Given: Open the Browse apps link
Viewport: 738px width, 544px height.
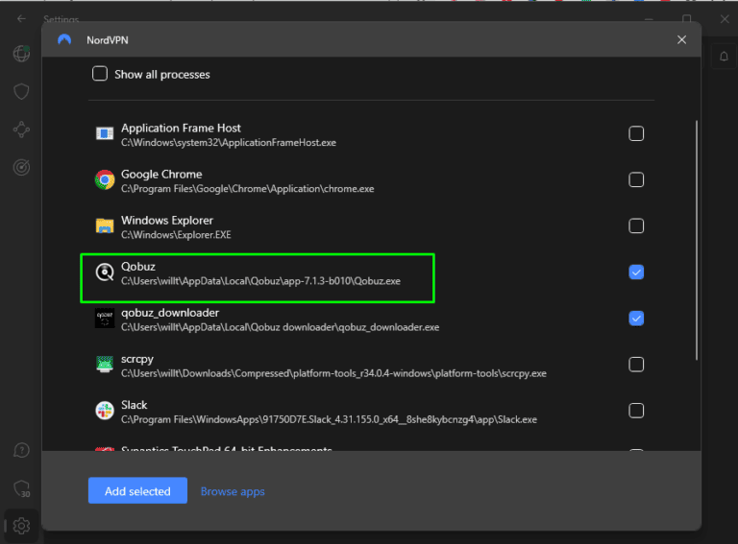Looking at the screenshot, I should pyautogui.click(x=233, y=491).
